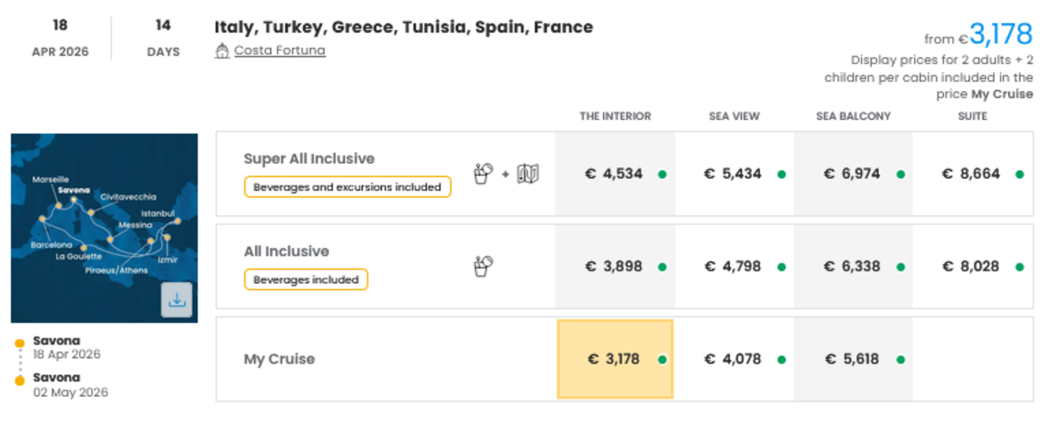Open the Costa Fortuna ship link
The height and width of the screenshot is (432, 1045).
(x=279, y=50)
